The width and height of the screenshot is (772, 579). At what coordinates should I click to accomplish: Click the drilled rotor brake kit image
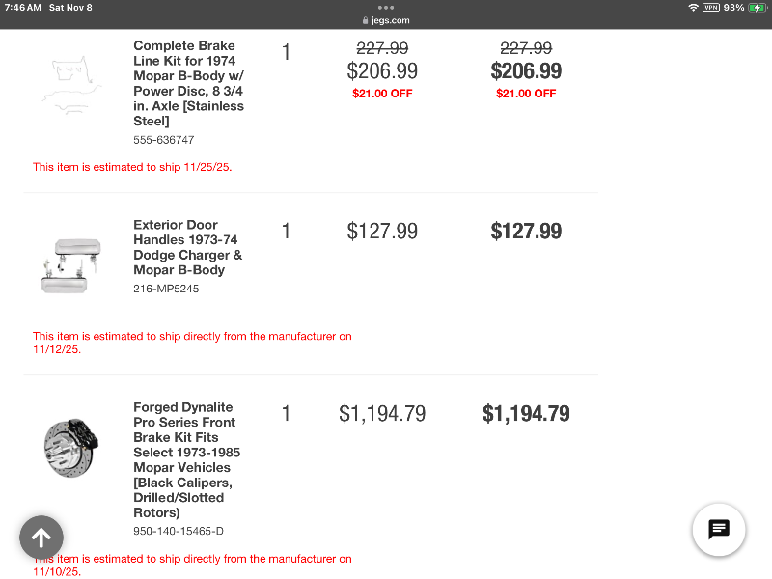(x=68, y=448)
